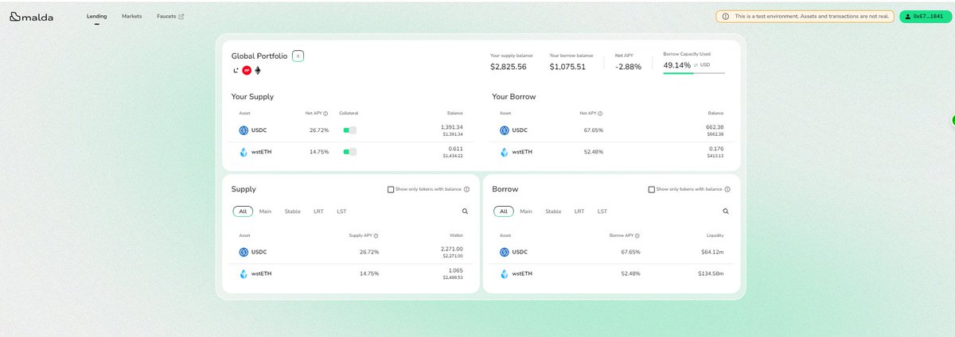Click wstETH icon in Borrow list

tap(505, 273)
